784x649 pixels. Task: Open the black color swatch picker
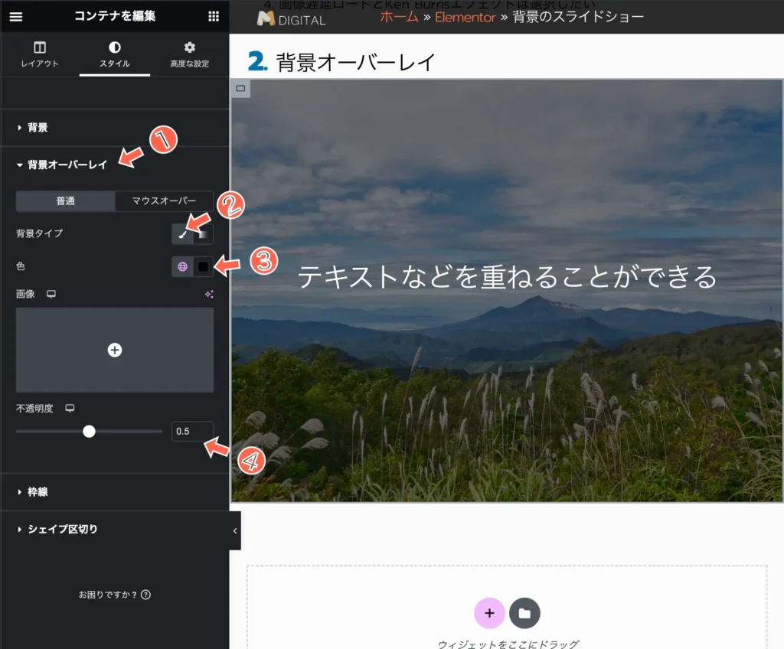click(x=203, y=266)
